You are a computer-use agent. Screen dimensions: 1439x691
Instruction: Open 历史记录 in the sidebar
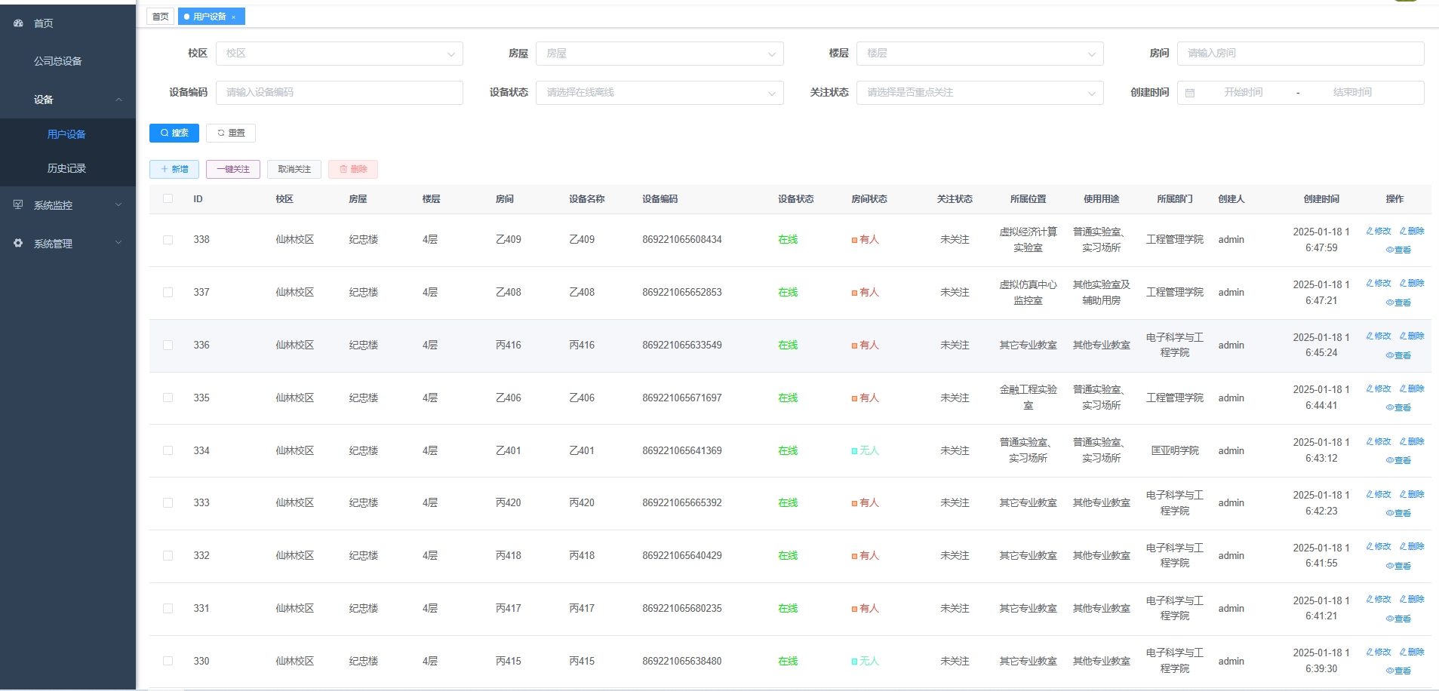tap(68, 168)
